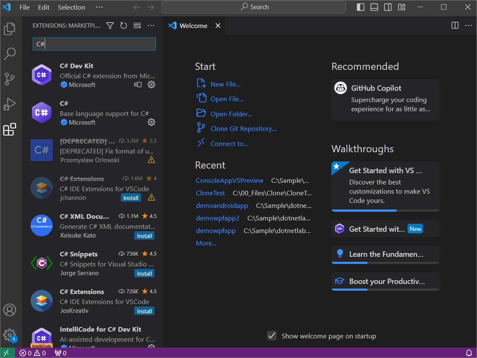Go back using navigation arrow
477x358 pixels.
(137, 7)
